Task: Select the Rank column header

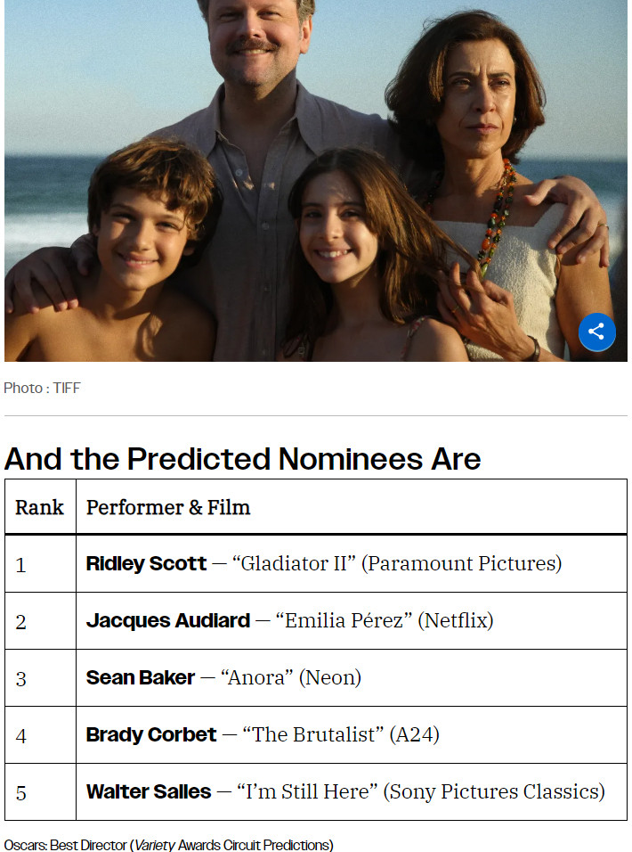Action: [39, 507]
